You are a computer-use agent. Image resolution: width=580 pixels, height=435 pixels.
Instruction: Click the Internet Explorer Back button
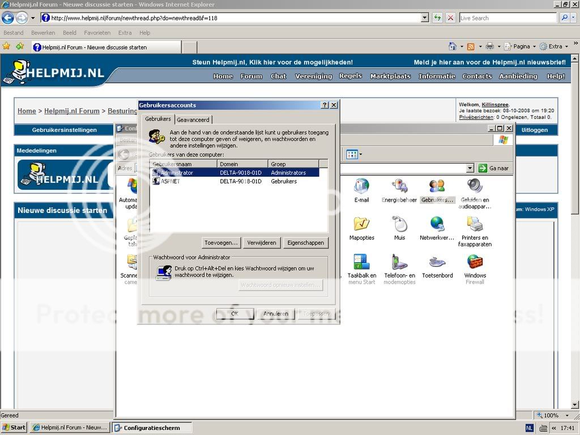pyautogui.click(x=8, y=18)
